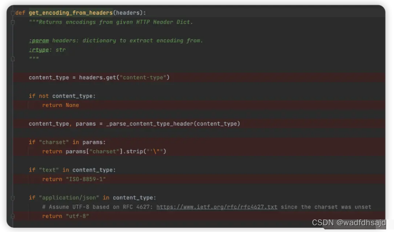Click the 'return None' statement
394x232 pixels.
(x=61, y=105)
